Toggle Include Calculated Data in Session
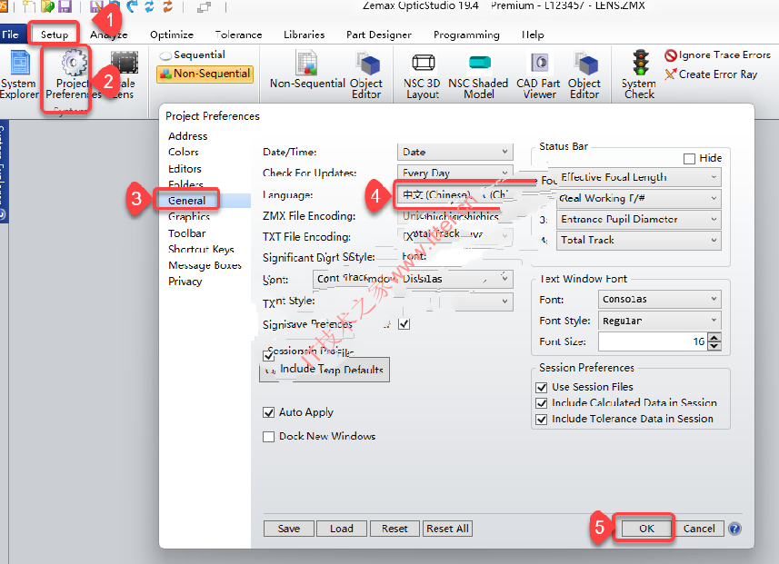This screenshot has width=779, height=564. coord(542,403)
